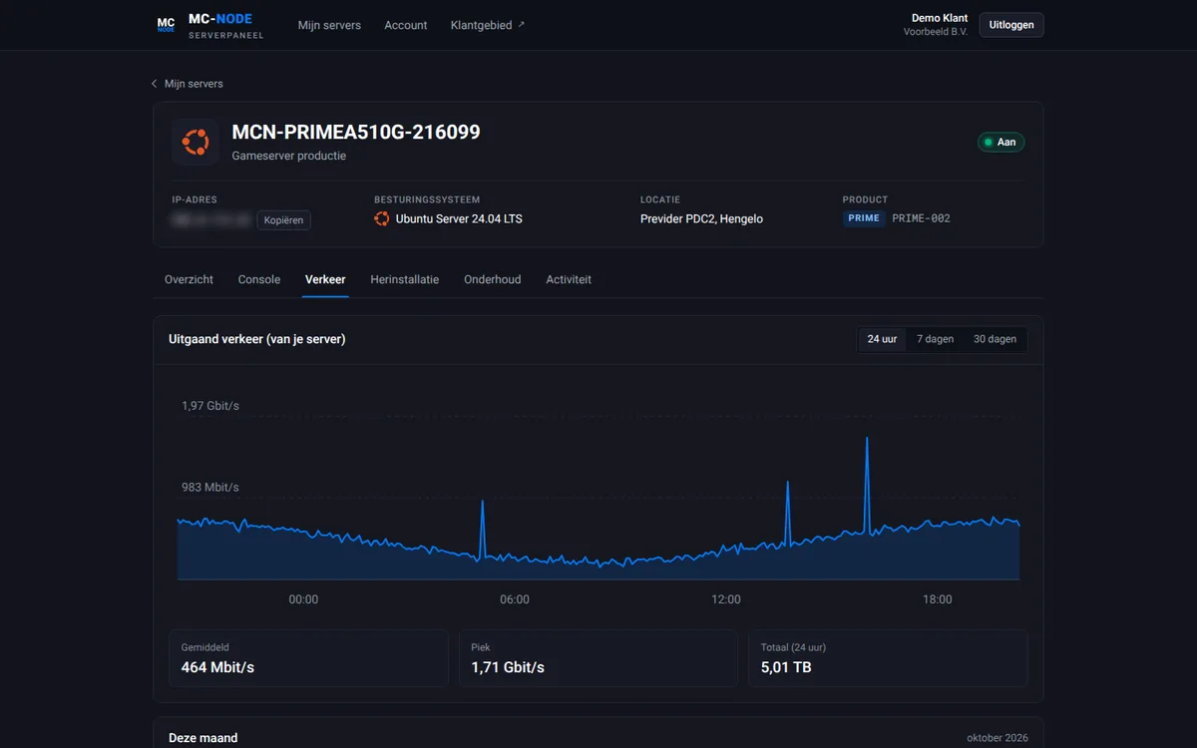Screen dimensions: 1197x748
Task: Click the 1,97 Gbit/s axis label
Action: point(210,406)
